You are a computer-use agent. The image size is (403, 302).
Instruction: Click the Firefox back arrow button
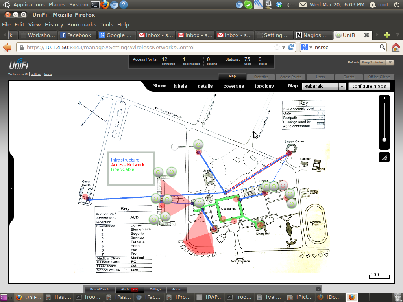pyautogui.click(x=7, y=47)
